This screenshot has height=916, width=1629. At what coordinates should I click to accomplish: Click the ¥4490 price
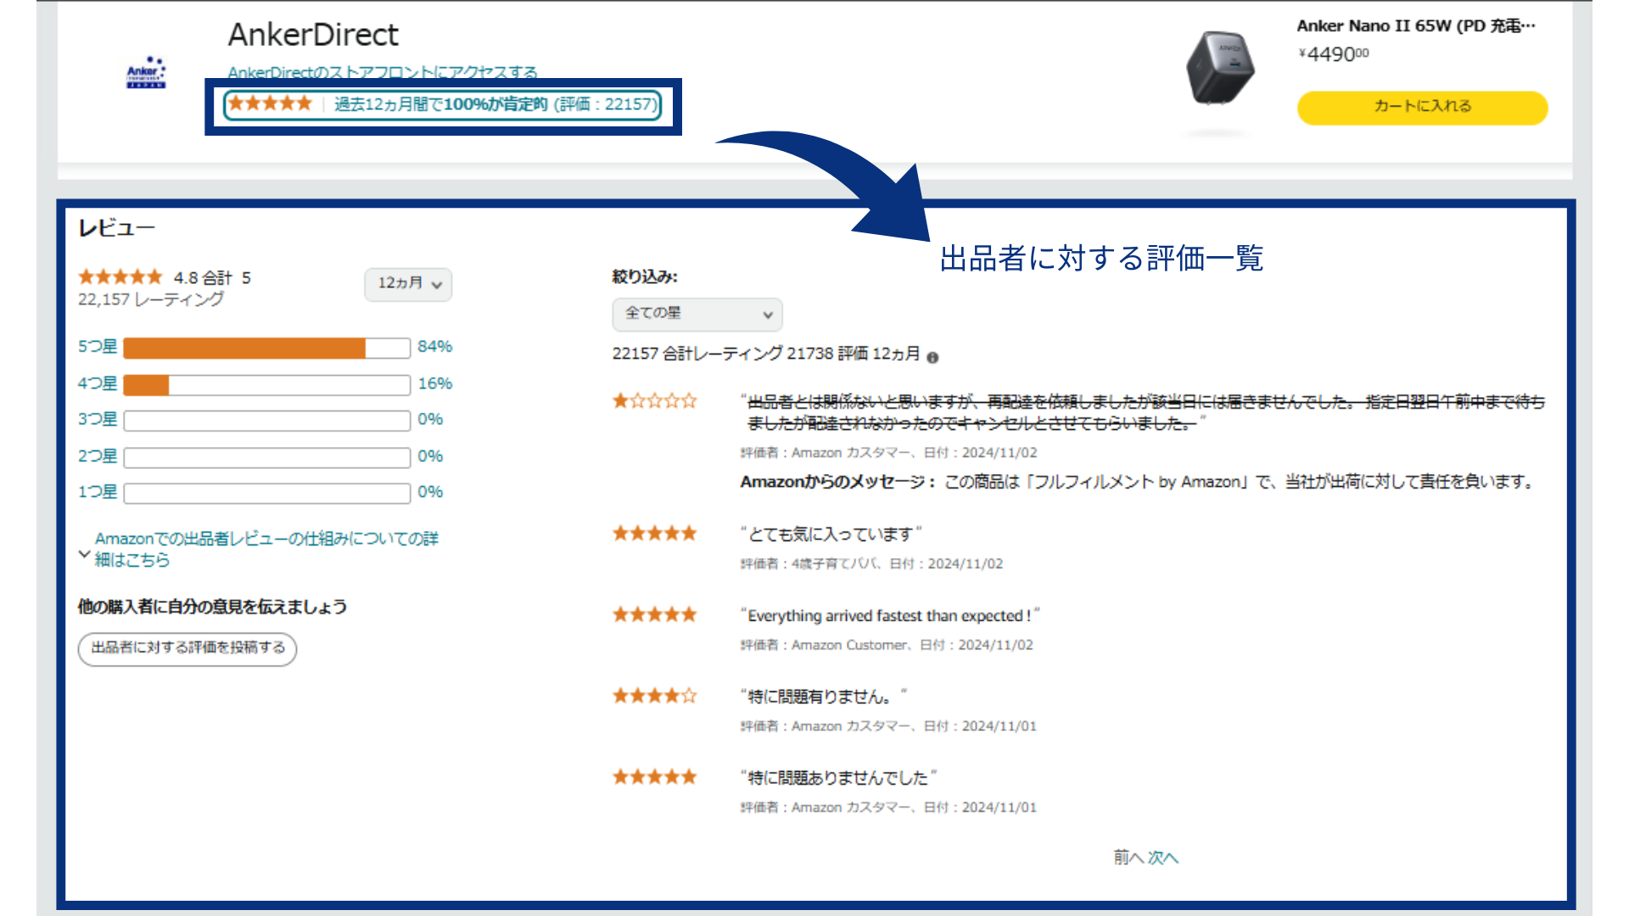[1333, 54]
